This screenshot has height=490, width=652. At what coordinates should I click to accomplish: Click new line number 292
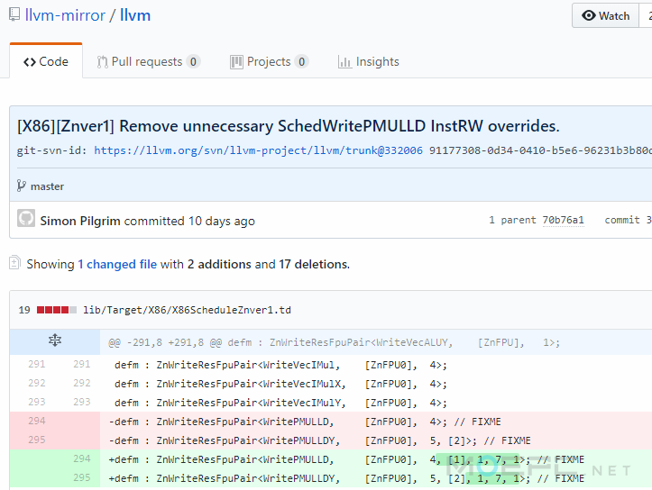pyautogui.click(x=81, y=383)
